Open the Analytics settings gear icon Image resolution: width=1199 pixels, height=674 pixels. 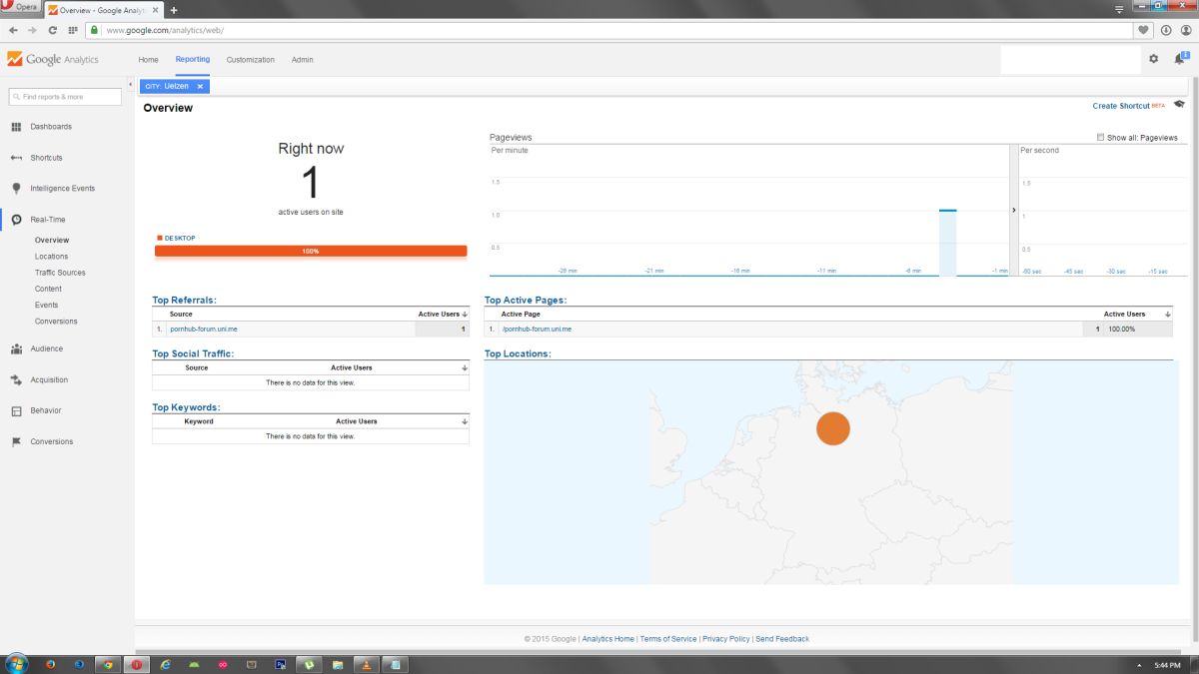[1153, 59]
